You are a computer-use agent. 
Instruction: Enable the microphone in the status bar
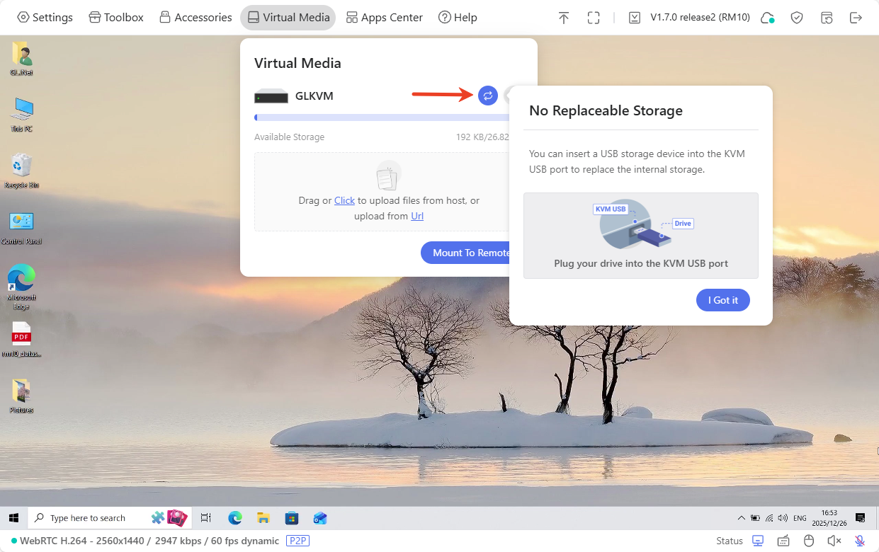859,541
